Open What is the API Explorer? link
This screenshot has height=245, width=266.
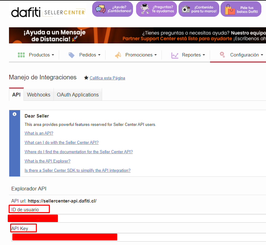point(48,161)
